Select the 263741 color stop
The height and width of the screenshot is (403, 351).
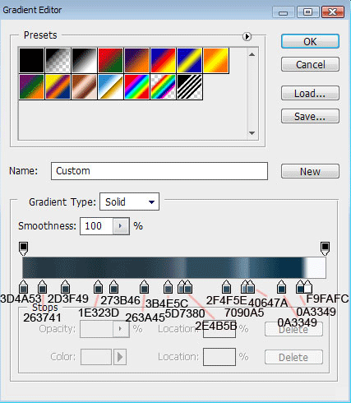pos(42,287)
